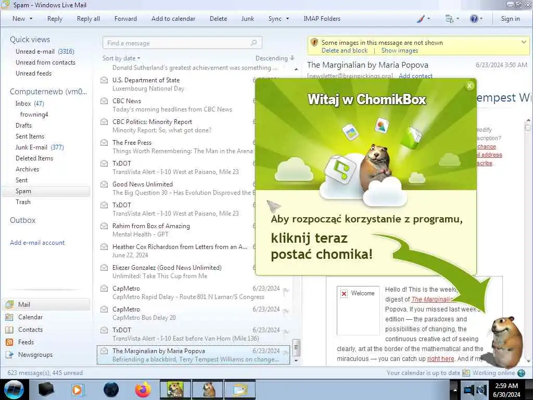The height and width of the screenshot is (400, 533).
Task: Click Add to calendar
Action: pos(173,19)
